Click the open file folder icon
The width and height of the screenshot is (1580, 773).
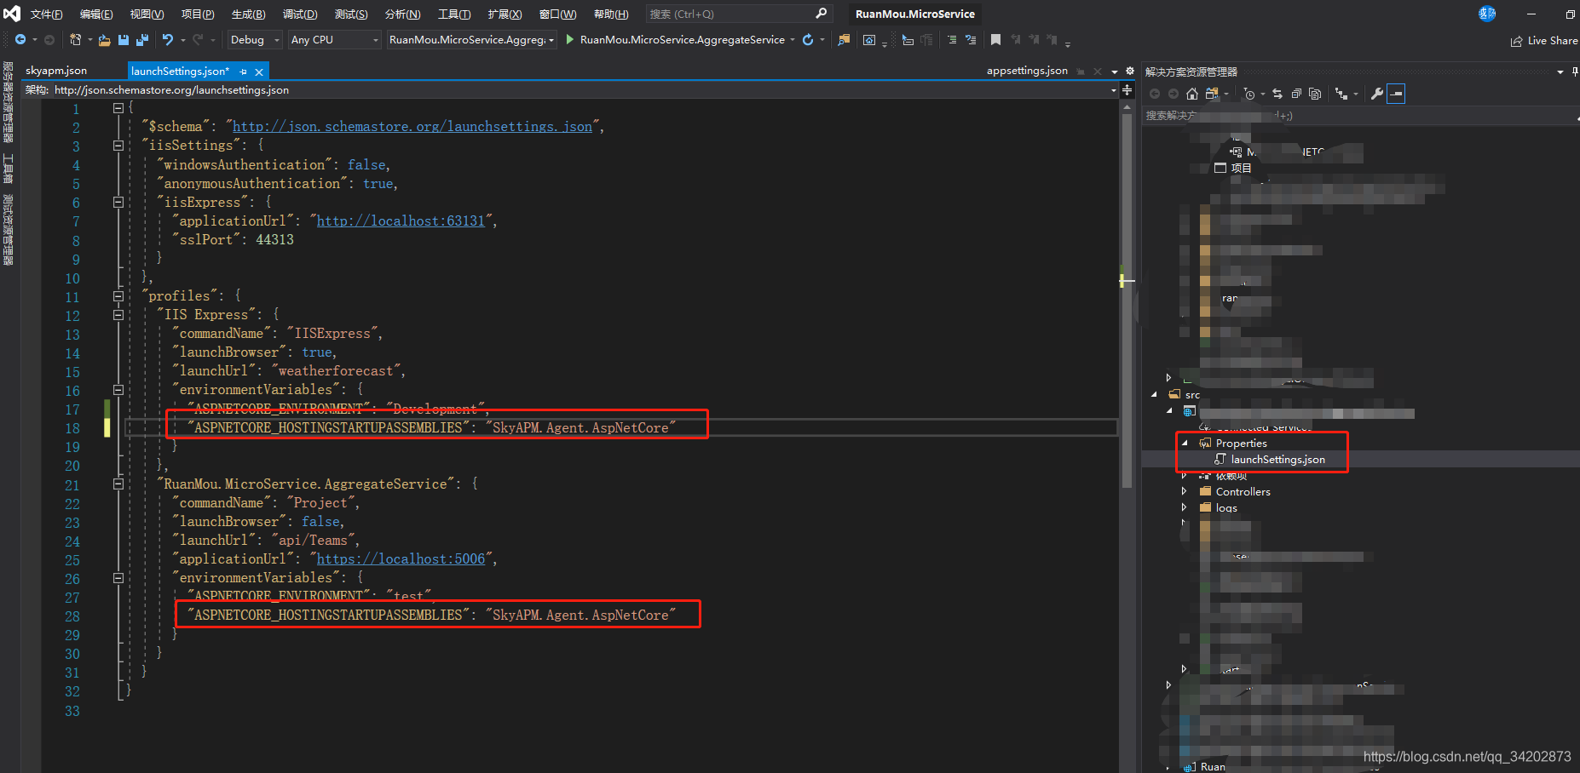coord(104,40)
